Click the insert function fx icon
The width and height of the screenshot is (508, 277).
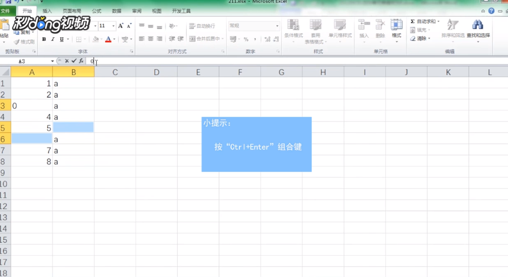pyautogui.click(x=81, y=61)
